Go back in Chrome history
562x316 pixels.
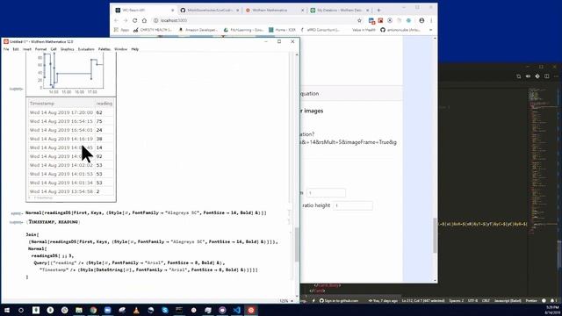tap(116, 20)
